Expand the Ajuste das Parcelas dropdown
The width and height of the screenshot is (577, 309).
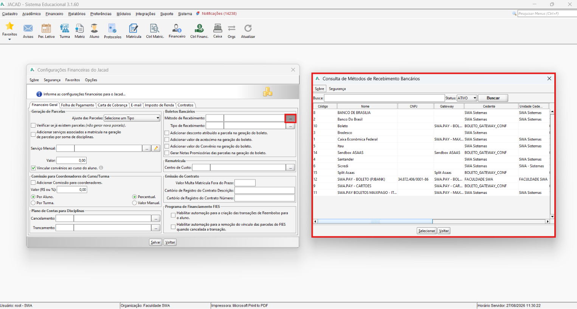tap(158, 118)
